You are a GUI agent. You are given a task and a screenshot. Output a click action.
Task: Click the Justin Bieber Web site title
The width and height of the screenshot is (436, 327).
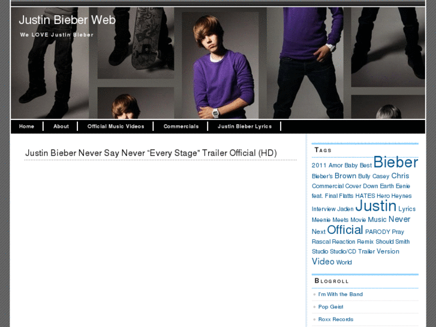pyautogui.click(x=67, y=20)
